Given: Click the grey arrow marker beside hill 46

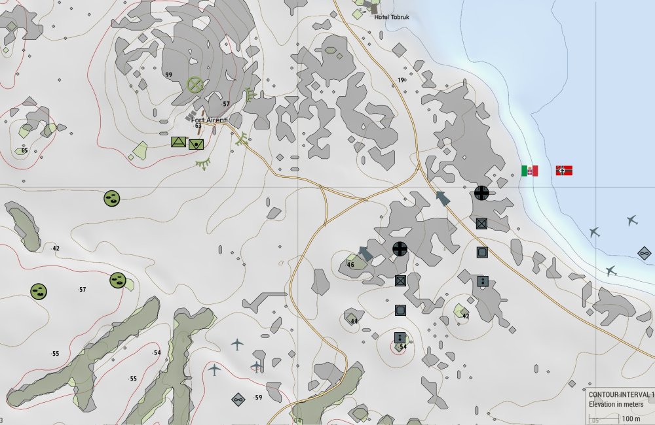Looking at the screenshot, I should (x=365, y=253).
